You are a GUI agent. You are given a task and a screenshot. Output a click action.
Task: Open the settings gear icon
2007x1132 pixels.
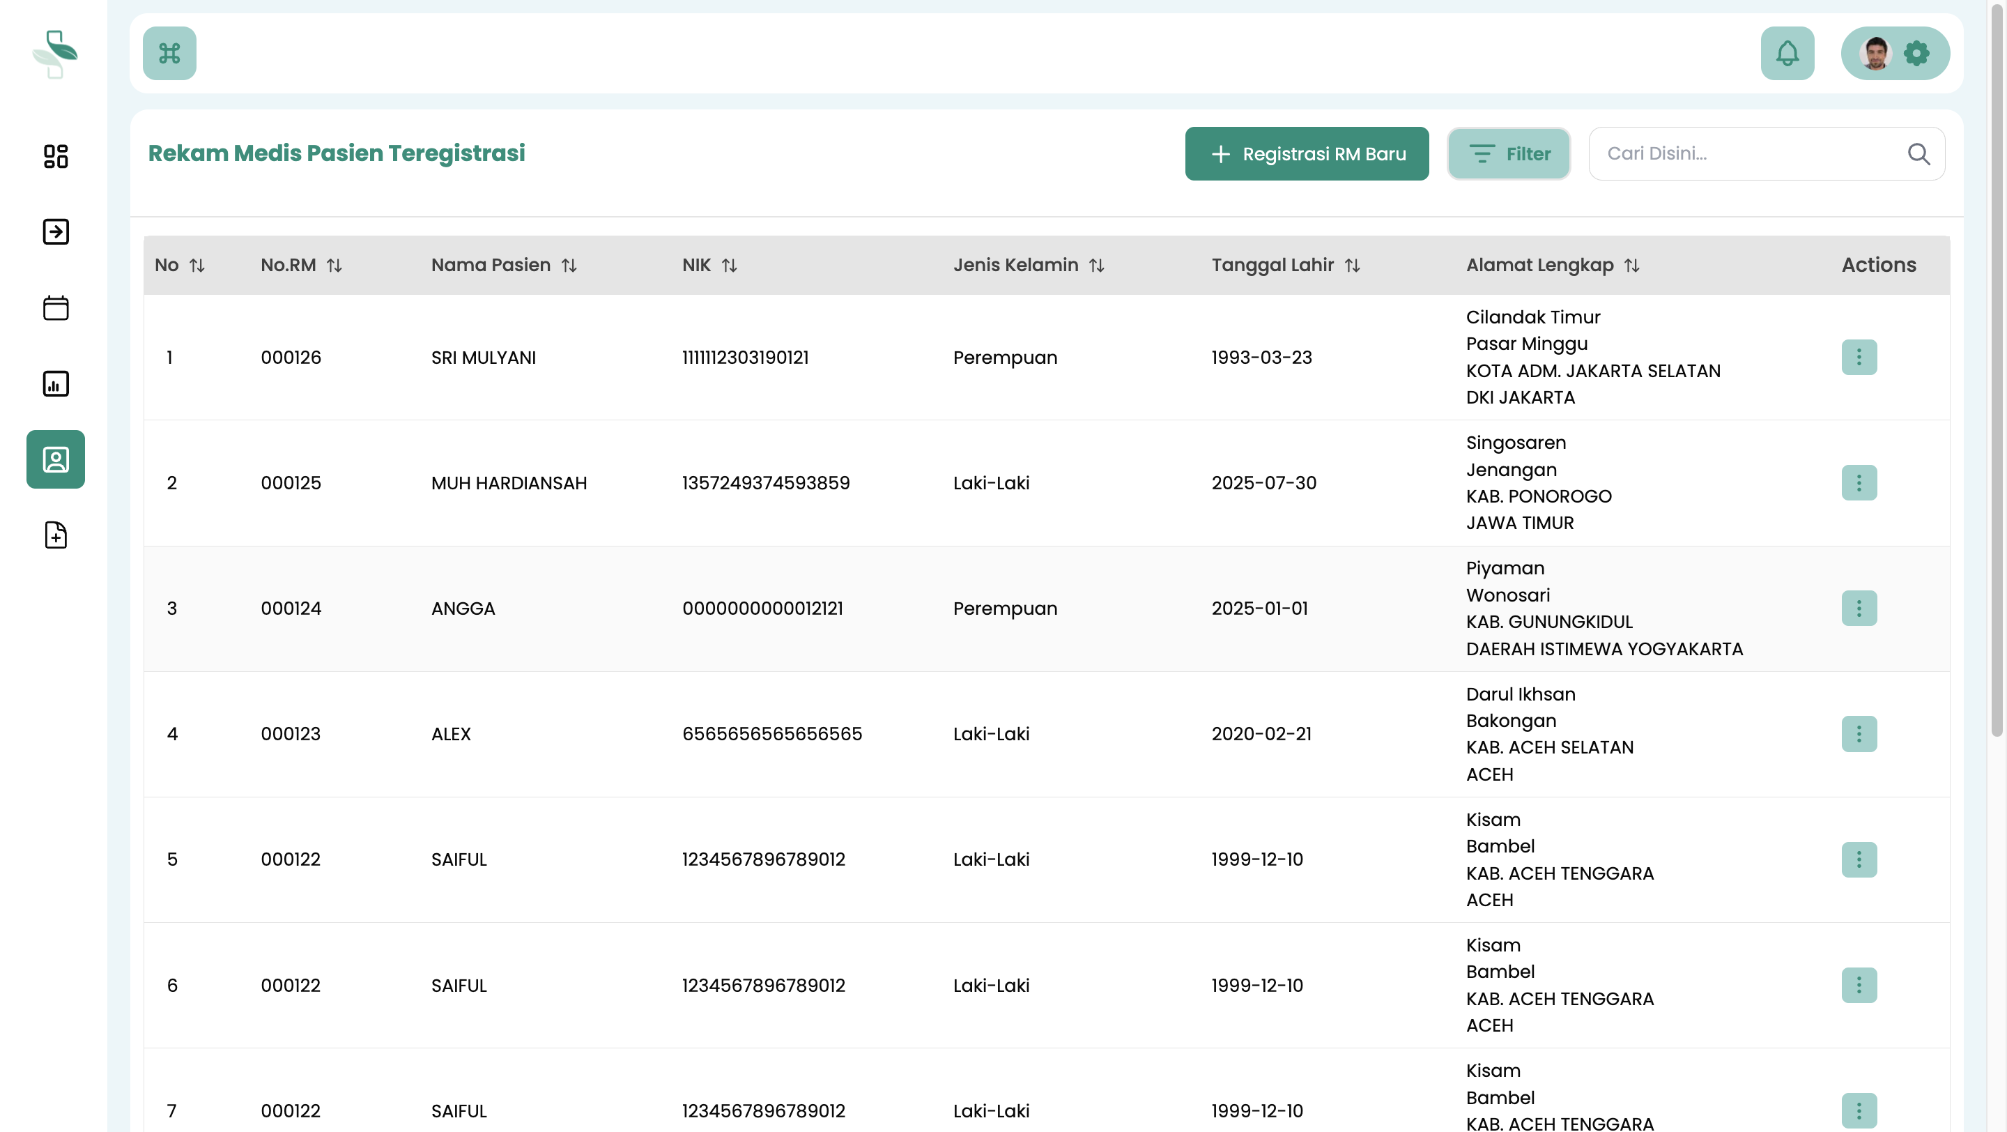(x=1917, y=53)
